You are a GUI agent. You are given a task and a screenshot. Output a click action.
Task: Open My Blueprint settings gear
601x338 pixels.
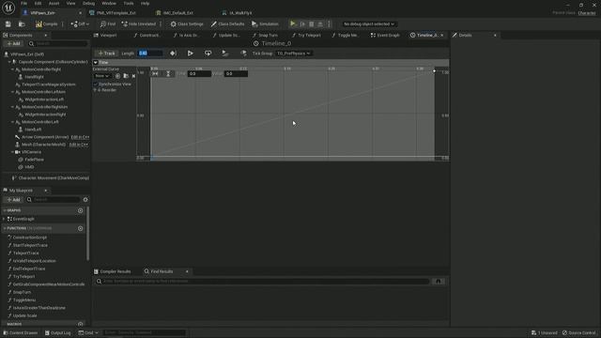(x=85, y=200)
